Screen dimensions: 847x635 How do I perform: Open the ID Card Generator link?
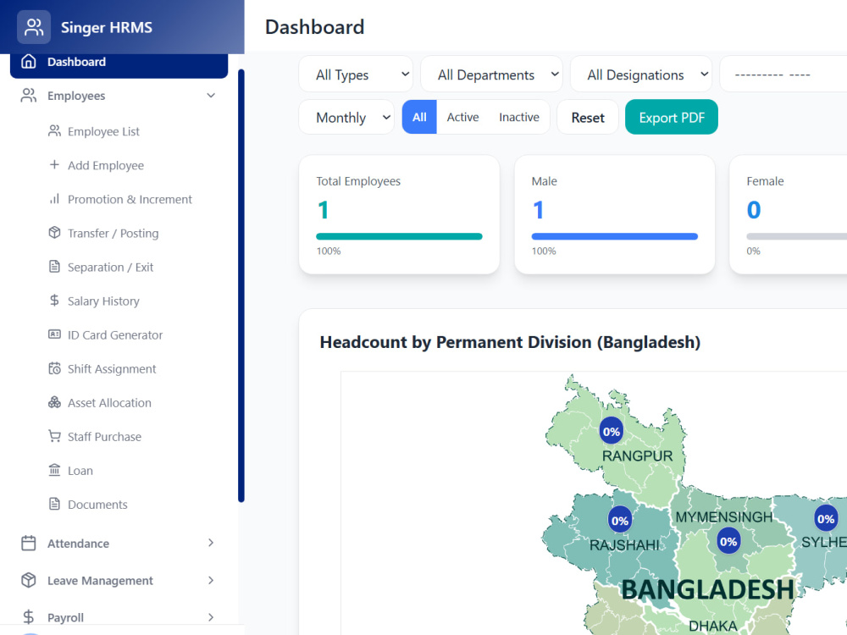click(115, 334)
